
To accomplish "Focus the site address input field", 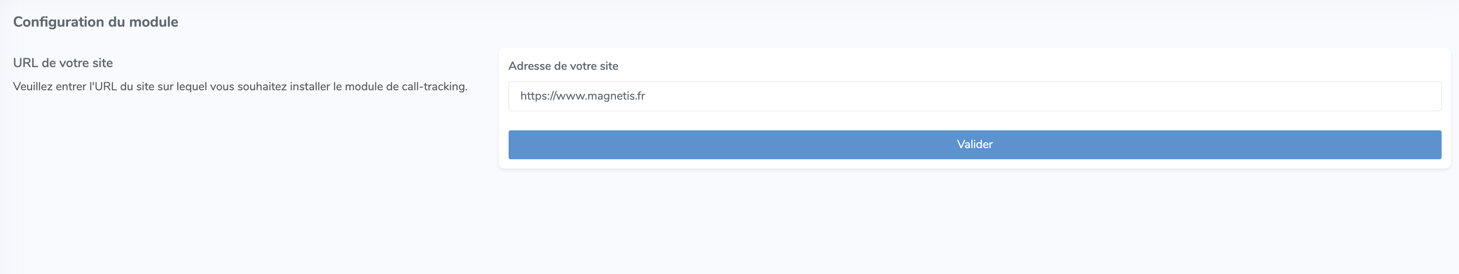I will pos(974,96).
